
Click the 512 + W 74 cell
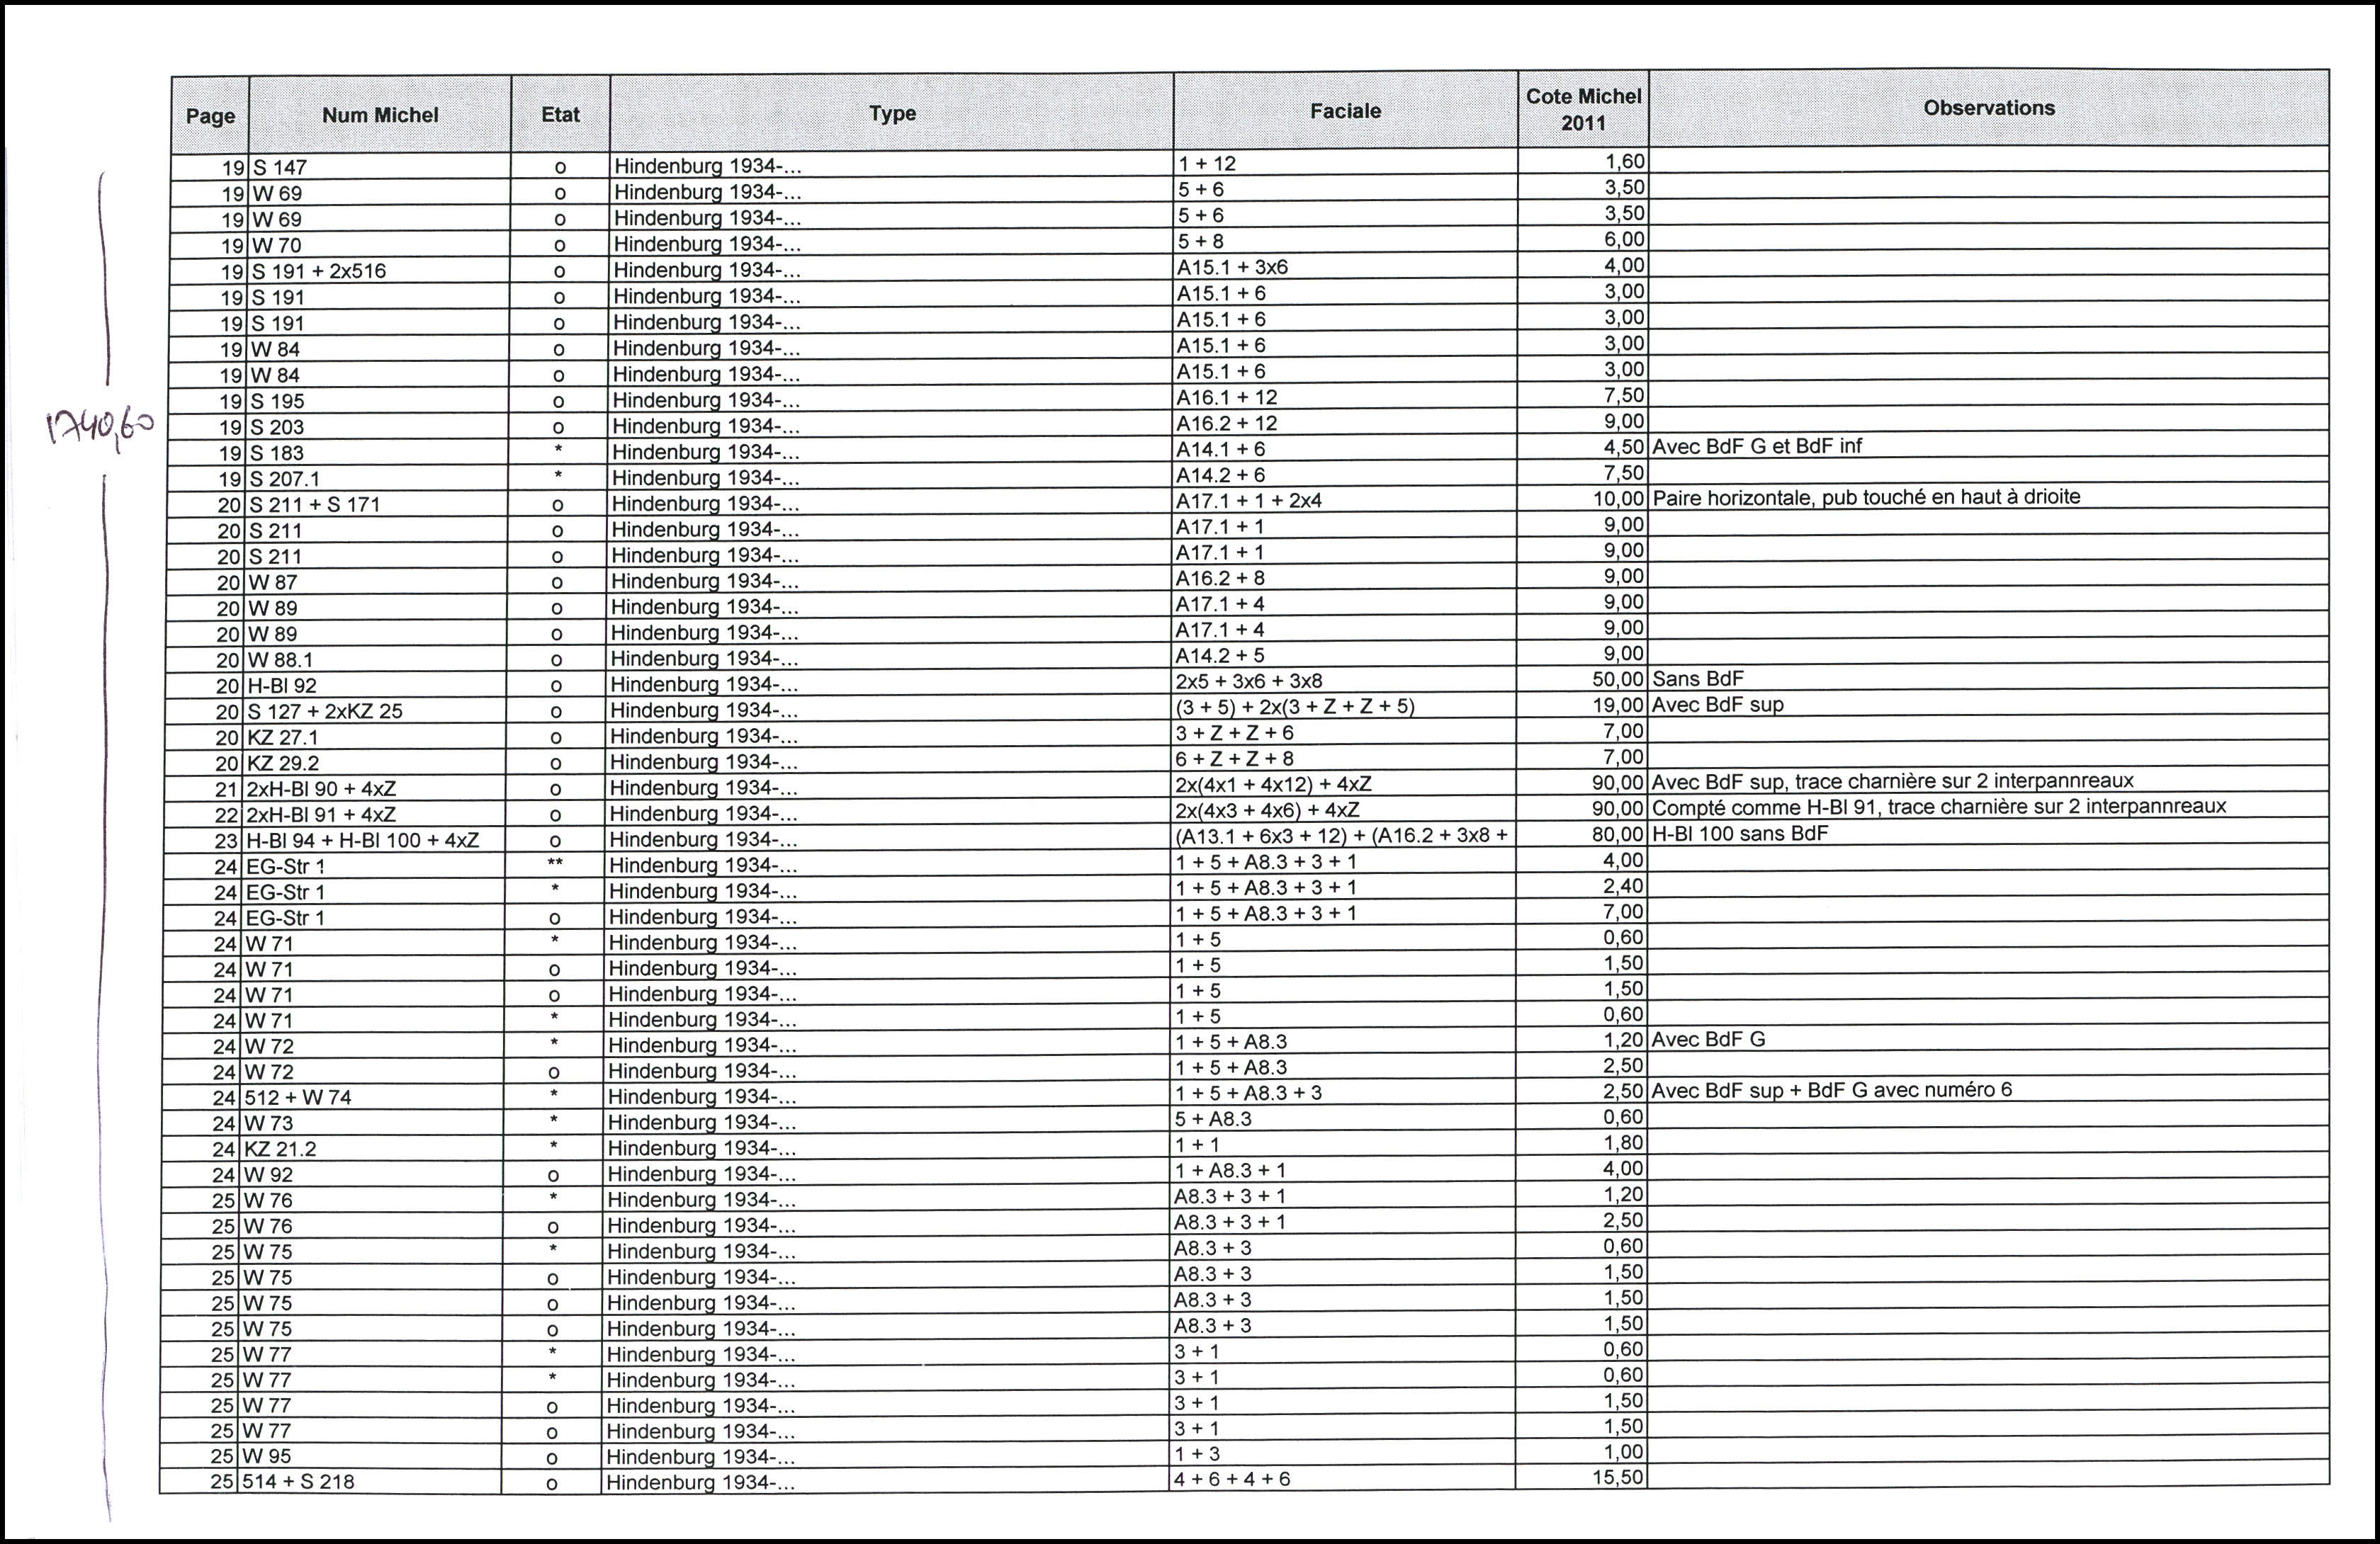pos(298,1097)
